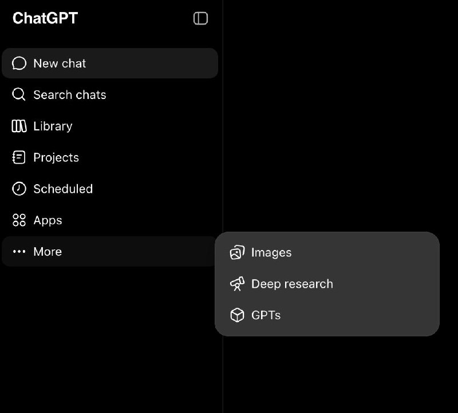The height and width of the screenshot is (413, 458).
Task: Click the Deep research telescope icon
Action: 237,284
